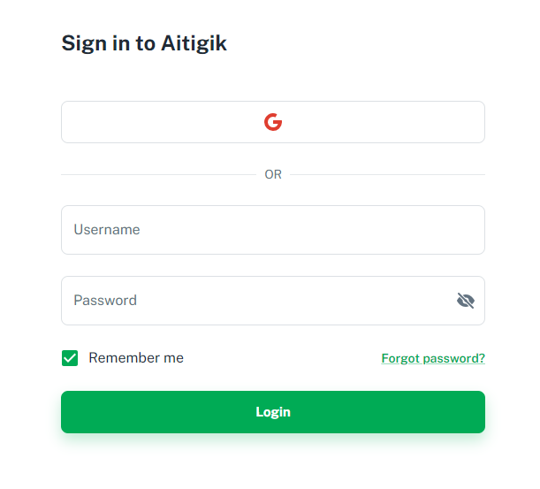The height and width of the screenshot is (489, 540).
Task: Click the "Remember me" label text
Action: click(136, 358)
